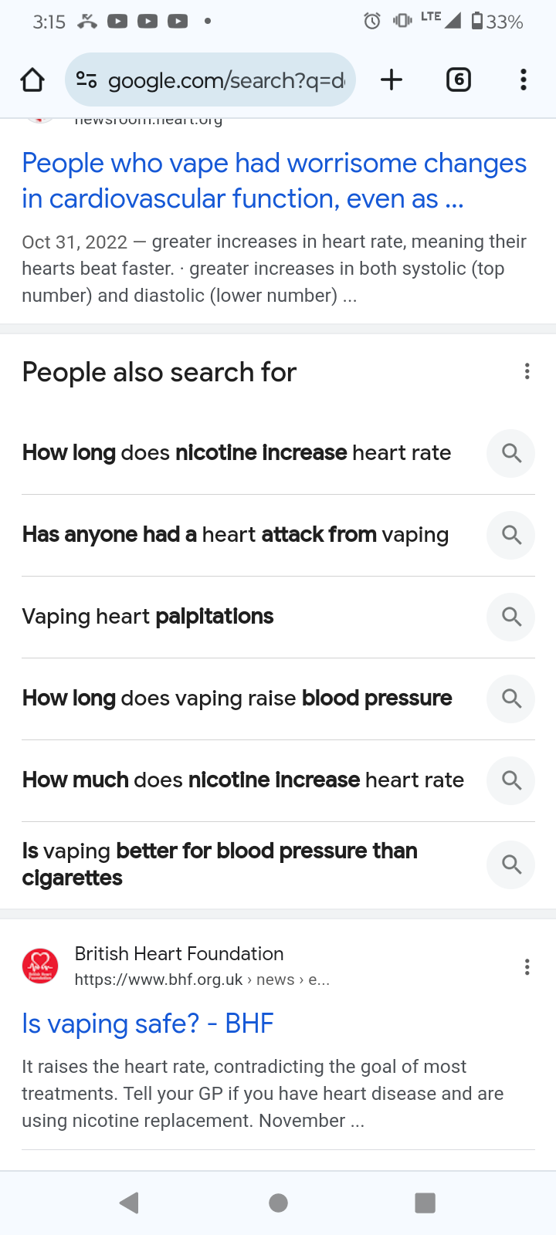Tap search icon beside Vaping heart palpitations
This screenshot has width=556, height=1235.
click(x=510, y=617)
